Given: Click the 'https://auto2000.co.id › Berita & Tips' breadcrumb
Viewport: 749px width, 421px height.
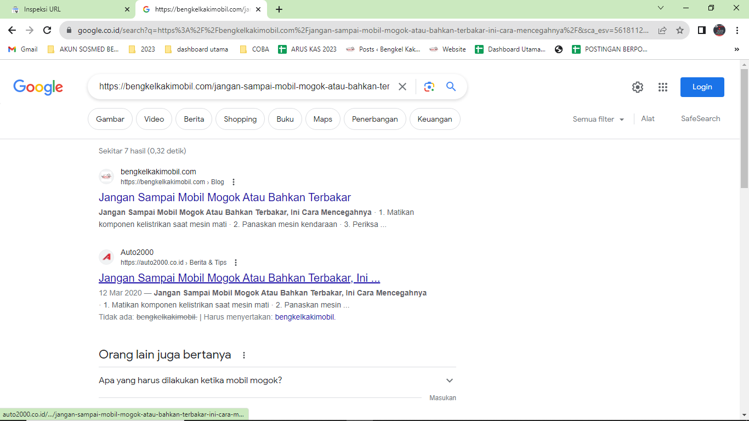Looking at the screenshot, I should pos(174,263).
